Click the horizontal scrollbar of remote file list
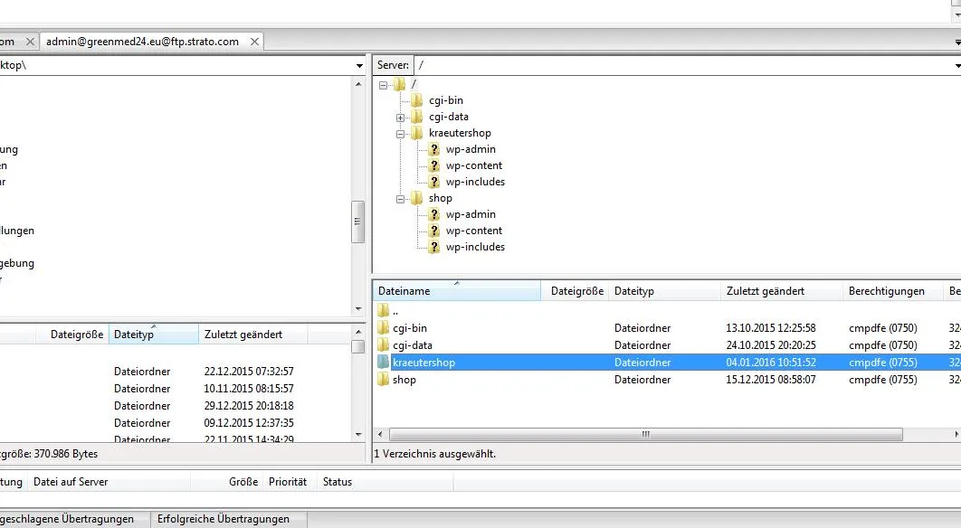Viewport: 961px width, 528px height. [645, 434]
